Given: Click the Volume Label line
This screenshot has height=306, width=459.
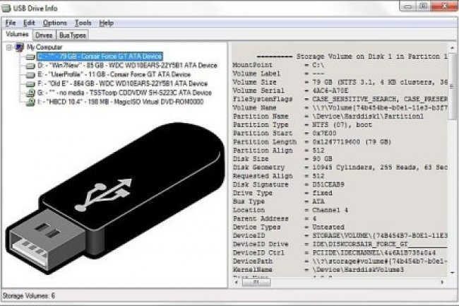Looking at the screenshot, I should point(278,73).
